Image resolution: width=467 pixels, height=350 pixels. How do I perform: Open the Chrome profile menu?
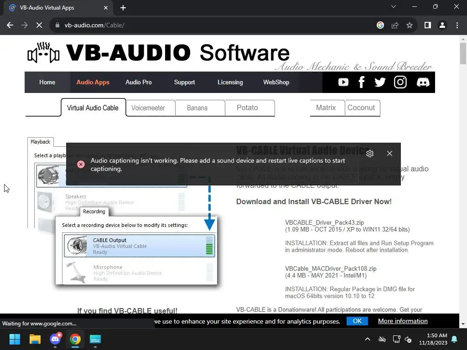point(442,26)
